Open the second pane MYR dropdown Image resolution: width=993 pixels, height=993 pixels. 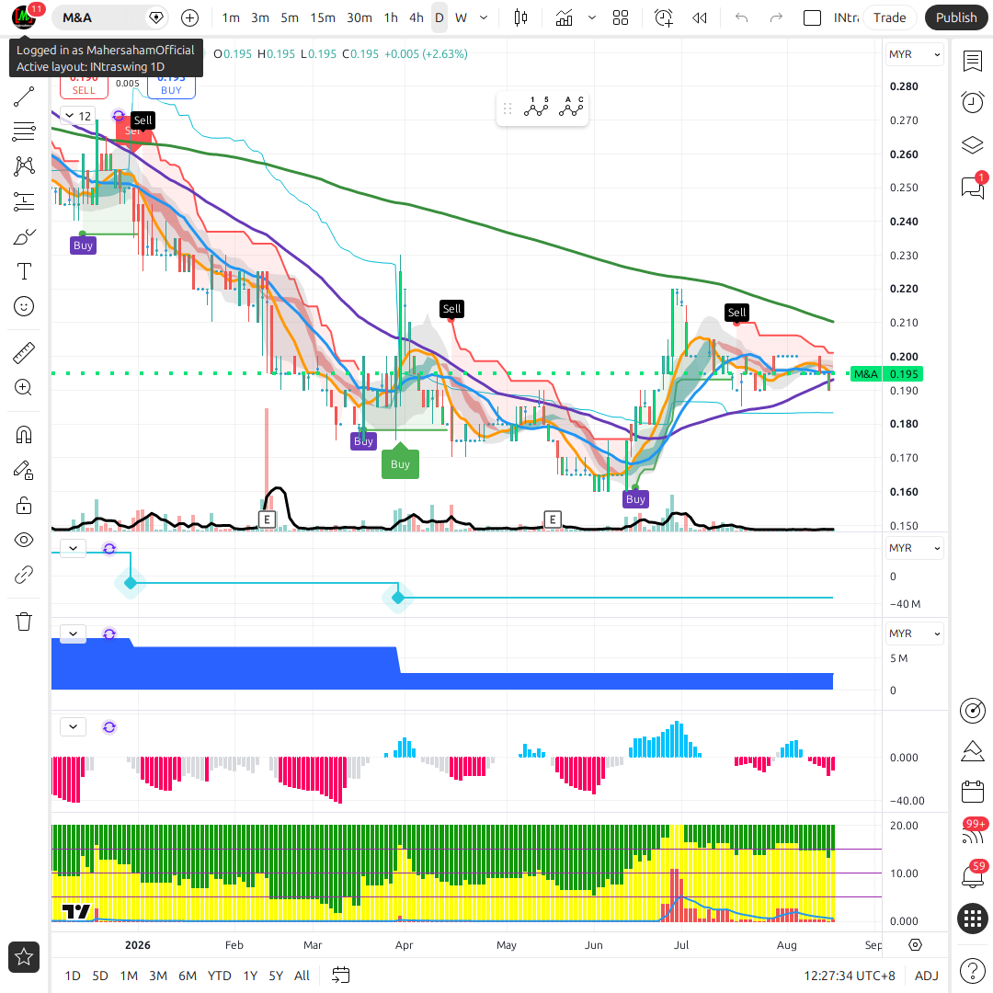point(914,548)
